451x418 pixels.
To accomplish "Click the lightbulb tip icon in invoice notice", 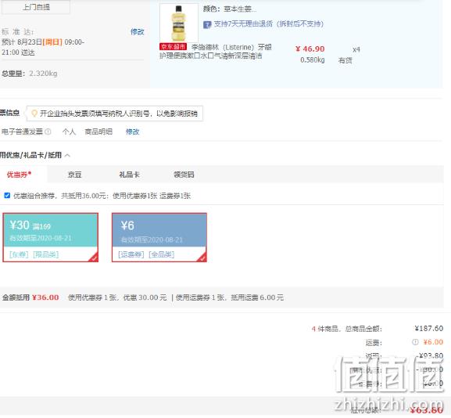I will pos(34,114).
